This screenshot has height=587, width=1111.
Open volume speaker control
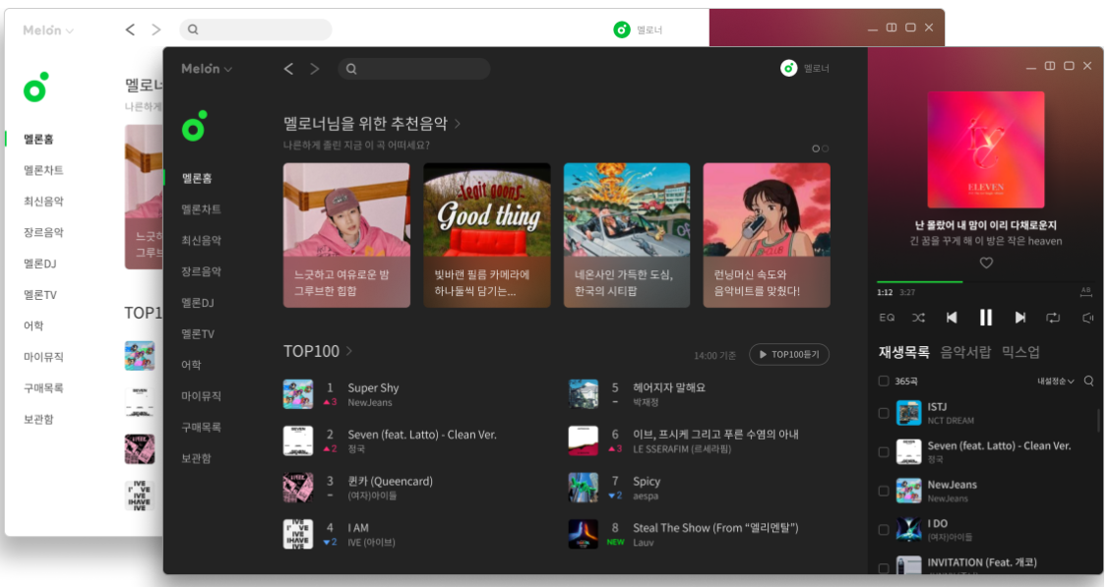(1087, 318)
